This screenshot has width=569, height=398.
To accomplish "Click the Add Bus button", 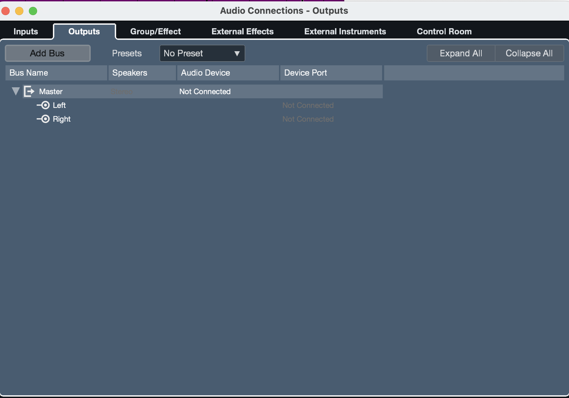I will point(48,53).
